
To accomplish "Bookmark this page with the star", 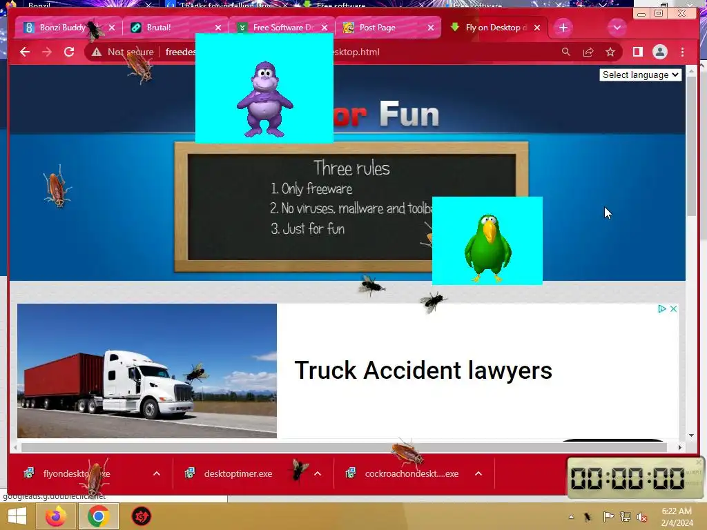I will (610, 52).
